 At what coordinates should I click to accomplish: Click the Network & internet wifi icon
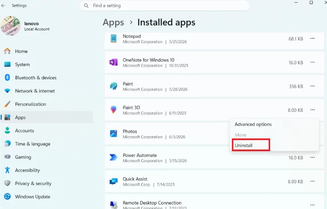point(7,91)
